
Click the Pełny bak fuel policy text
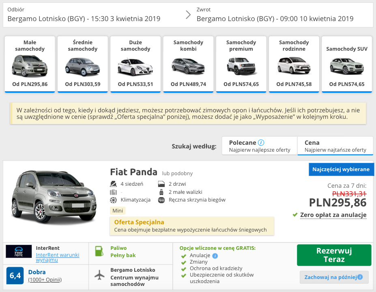(123, 255)
